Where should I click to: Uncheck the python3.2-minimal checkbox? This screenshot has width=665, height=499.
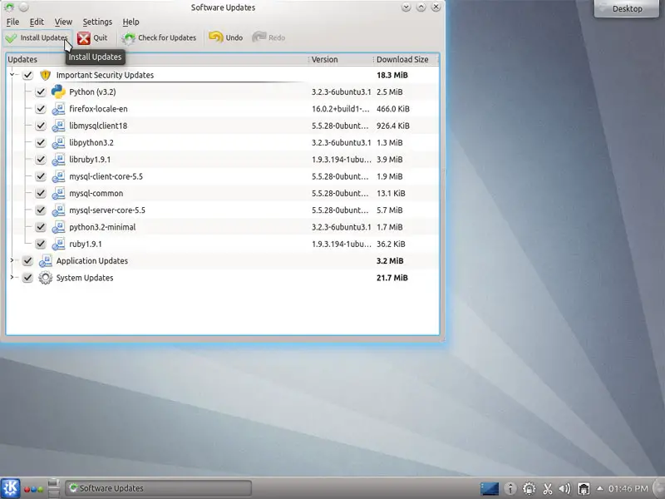40,227
